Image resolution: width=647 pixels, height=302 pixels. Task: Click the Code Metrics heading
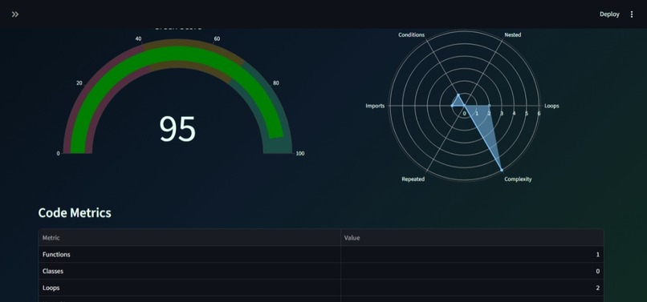[x=75, y=212]
